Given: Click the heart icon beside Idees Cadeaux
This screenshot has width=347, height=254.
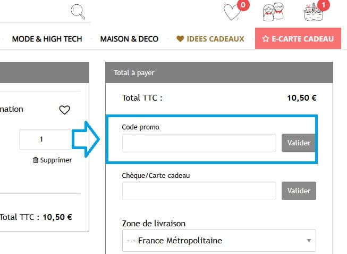Looking at the screenshot, I should [x=180, y=39].
